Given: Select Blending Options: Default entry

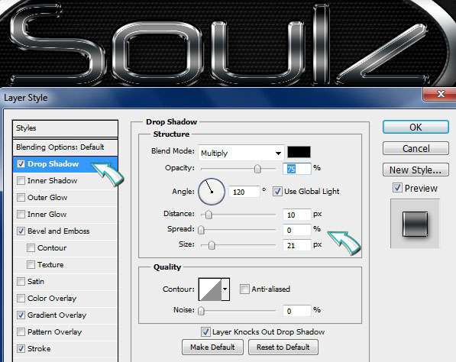Looking at the screenshot, I should pyautogui.click(x=65, y=147).
